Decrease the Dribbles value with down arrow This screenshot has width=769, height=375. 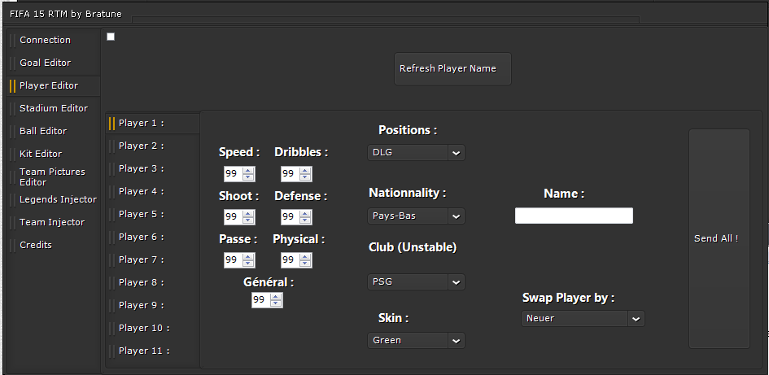[x=305, y=177]
